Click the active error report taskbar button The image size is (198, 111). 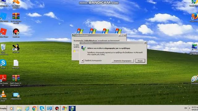click(x=72, y=108)
